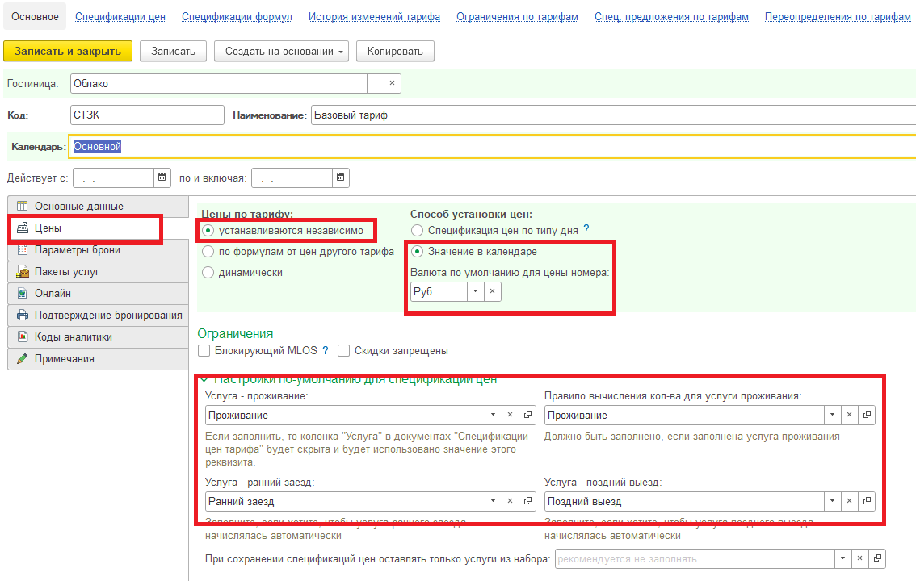
Task: Open 'Пакеты услуг' section
Action: point(99,271)
